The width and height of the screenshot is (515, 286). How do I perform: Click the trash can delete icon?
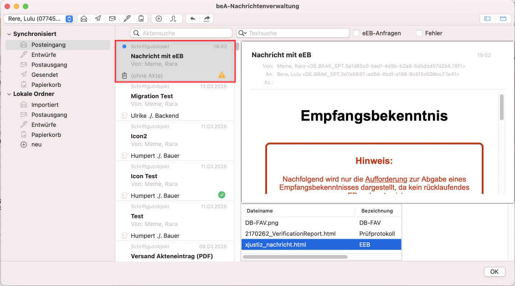point(141,19)
